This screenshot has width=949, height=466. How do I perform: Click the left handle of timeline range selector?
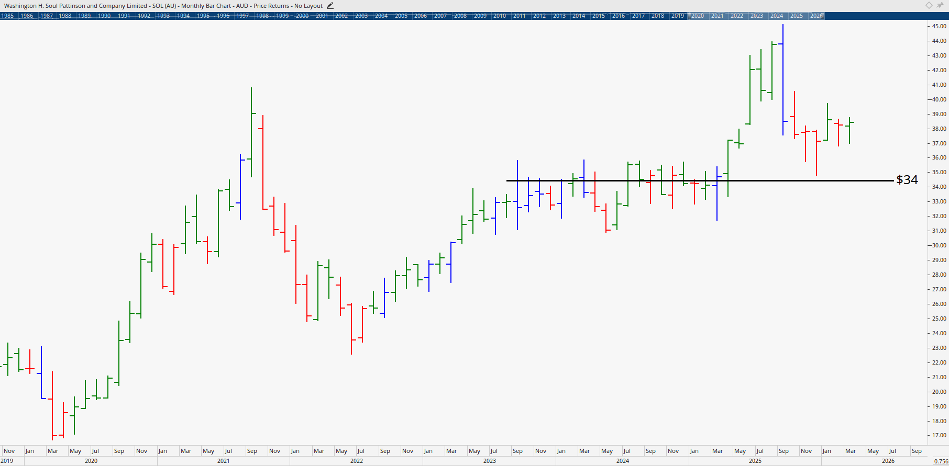(x=688, y=16)
